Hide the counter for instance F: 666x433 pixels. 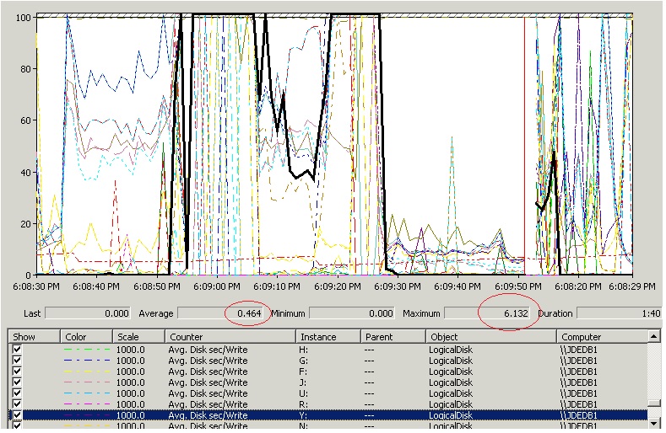coord(17,372)
